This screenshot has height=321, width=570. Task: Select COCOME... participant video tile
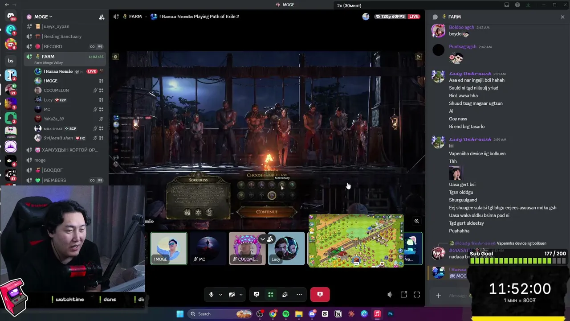247,248
